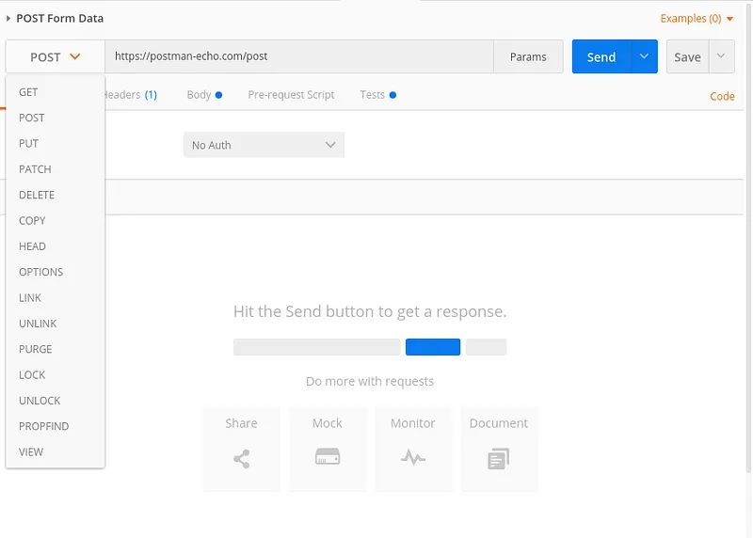Screen dimensions: 753x538
Task: Select HEAD from the method list
Action: tap(56, 246)
